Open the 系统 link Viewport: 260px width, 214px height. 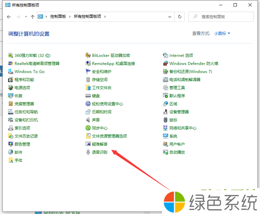point(173,136)
